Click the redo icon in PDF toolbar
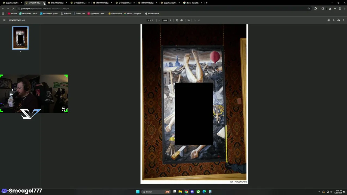Viewport: 347px width, 195px height. (x=199, y=20)
